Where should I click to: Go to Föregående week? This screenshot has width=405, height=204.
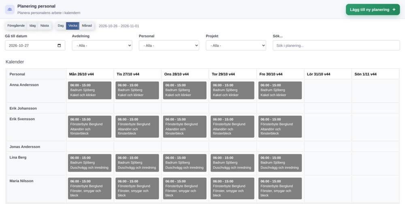[x=16, y=26]
